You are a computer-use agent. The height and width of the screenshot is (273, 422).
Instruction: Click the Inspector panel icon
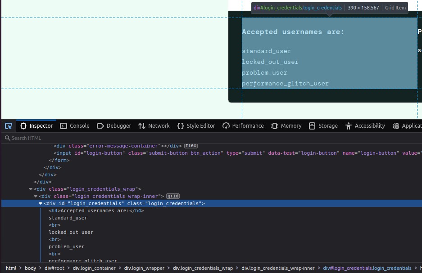click(23, 126)
